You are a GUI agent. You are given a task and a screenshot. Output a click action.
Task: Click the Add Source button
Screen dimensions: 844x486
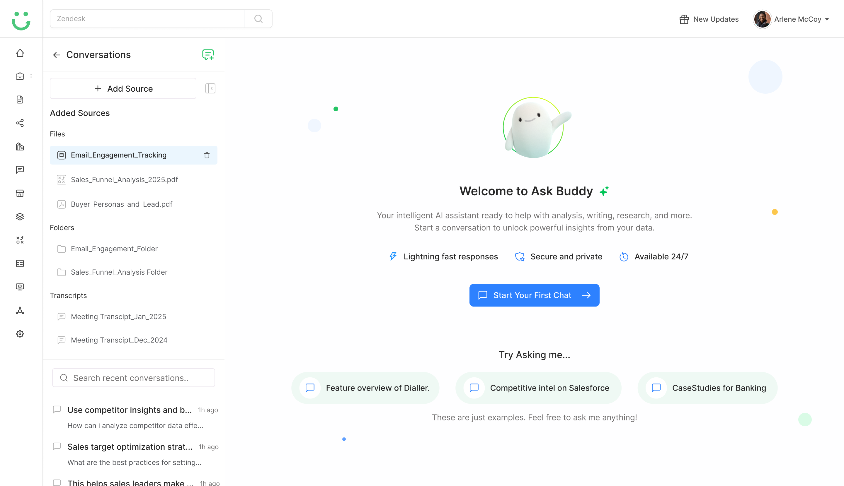[x=123, y=88]
